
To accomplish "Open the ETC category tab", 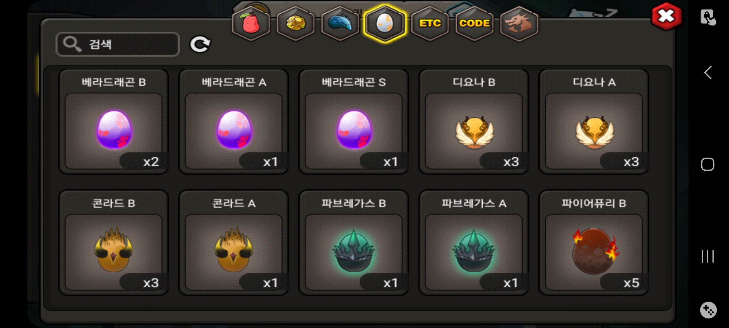I will point(430,24).
